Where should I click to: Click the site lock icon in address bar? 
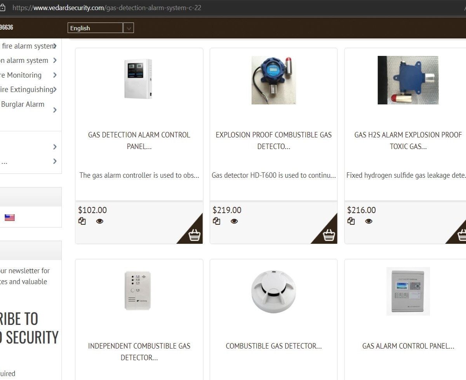3,8
